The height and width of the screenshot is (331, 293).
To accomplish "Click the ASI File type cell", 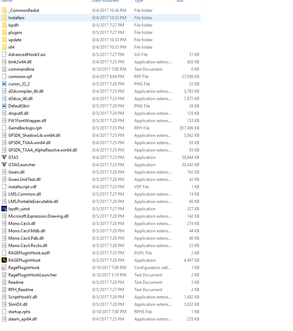I will 141,55.
